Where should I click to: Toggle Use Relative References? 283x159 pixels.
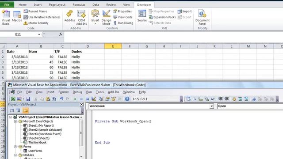tap(42, 17)
